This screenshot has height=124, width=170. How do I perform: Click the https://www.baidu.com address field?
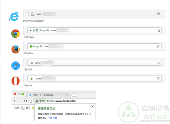point(61,101)
